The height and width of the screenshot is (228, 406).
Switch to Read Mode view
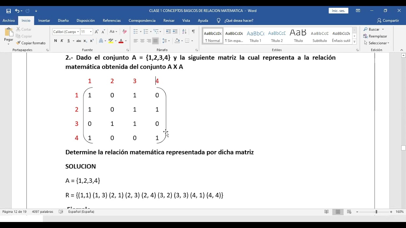(326, 212)
